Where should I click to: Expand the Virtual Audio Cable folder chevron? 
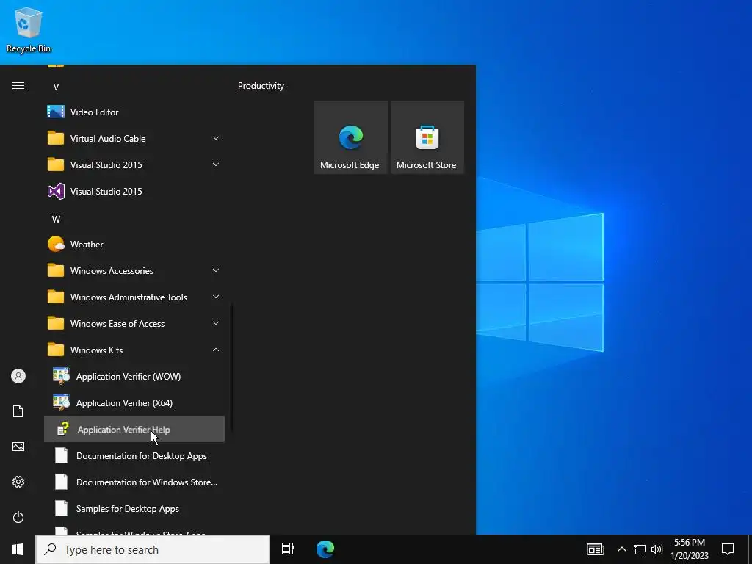(x=216, y=138)
